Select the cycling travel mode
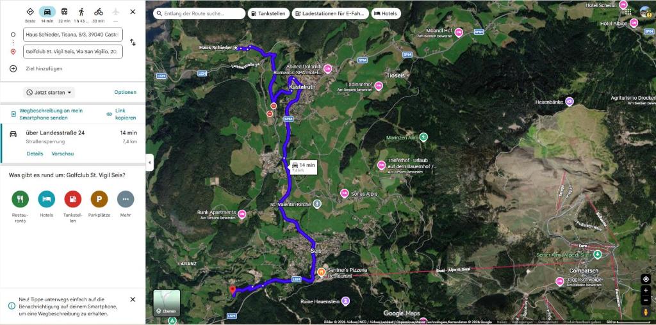The height and width of the screenshot is (325, 656). click(x=98, y=12)
